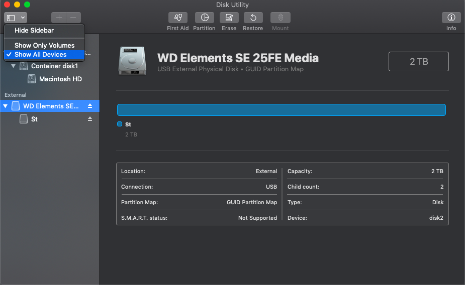This screenshot has width=465, height=285.
Task: Click the 'USB' connection value
Action: point(271,187)
